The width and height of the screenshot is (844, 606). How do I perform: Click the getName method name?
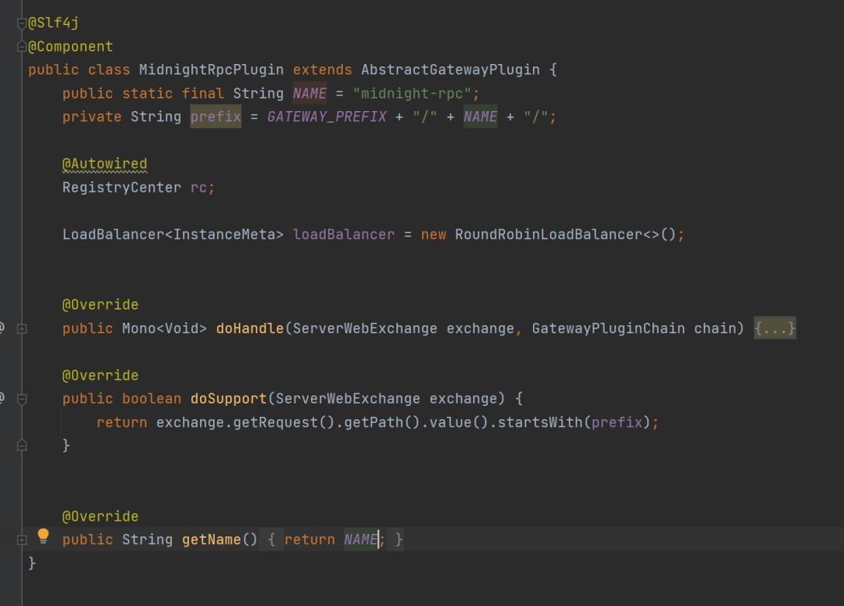point(211,540)
